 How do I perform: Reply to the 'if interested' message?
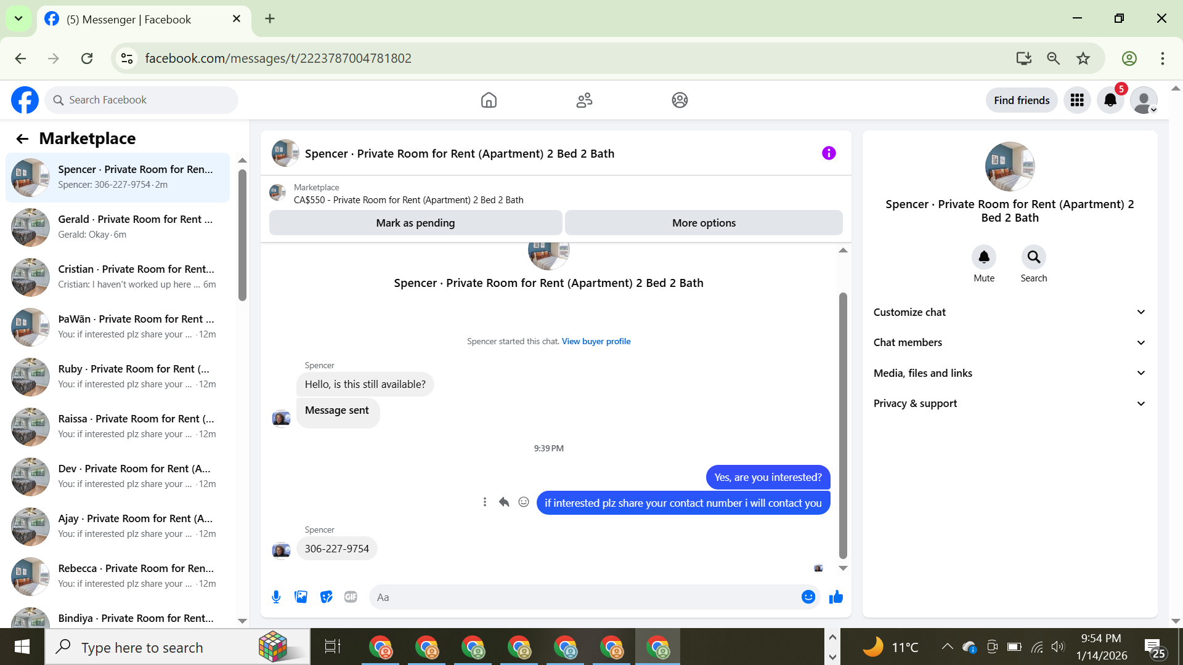[504, 502]
